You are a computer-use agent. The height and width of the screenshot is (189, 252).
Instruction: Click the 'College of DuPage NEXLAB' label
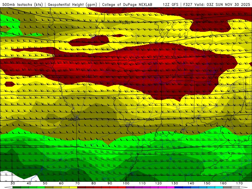click(127, 4)
